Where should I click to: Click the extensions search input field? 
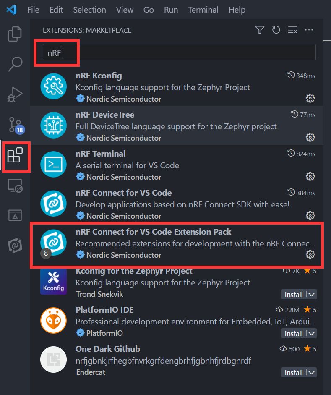tap(179, 52)
